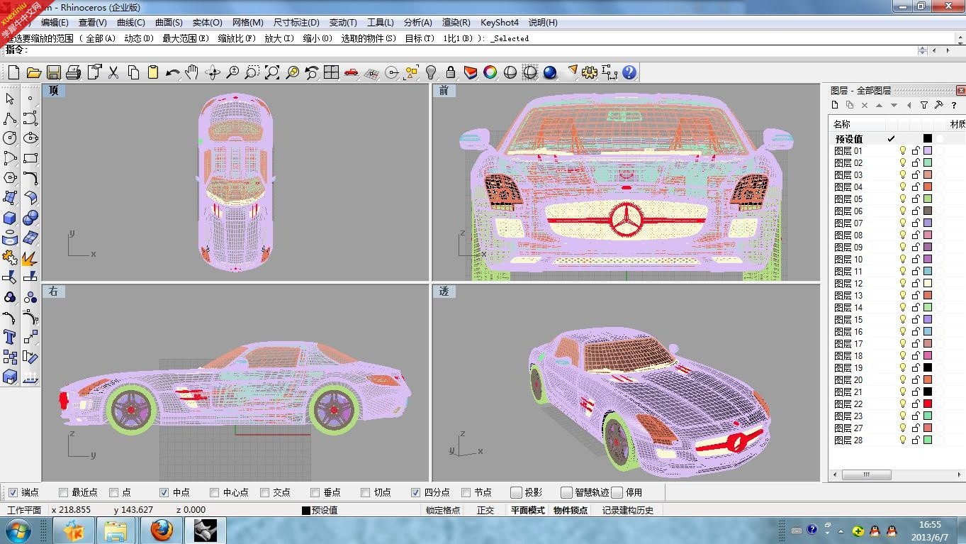Toggle the 端点 osnap checkbox

coord(13,492)
